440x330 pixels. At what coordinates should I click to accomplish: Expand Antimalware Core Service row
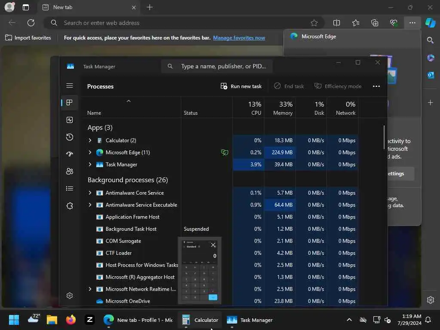click(x=90, y=193)
